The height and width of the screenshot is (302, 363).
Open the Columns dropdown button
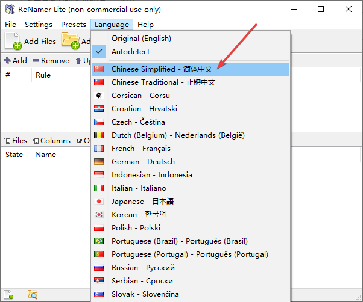(x=51, y=141)
